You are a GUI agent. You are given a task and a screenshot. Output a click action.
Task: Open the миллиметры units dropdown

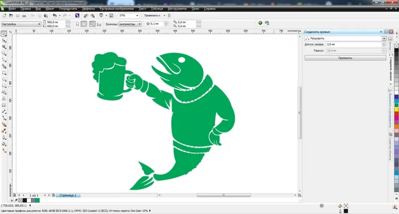[x=130, y=24]
